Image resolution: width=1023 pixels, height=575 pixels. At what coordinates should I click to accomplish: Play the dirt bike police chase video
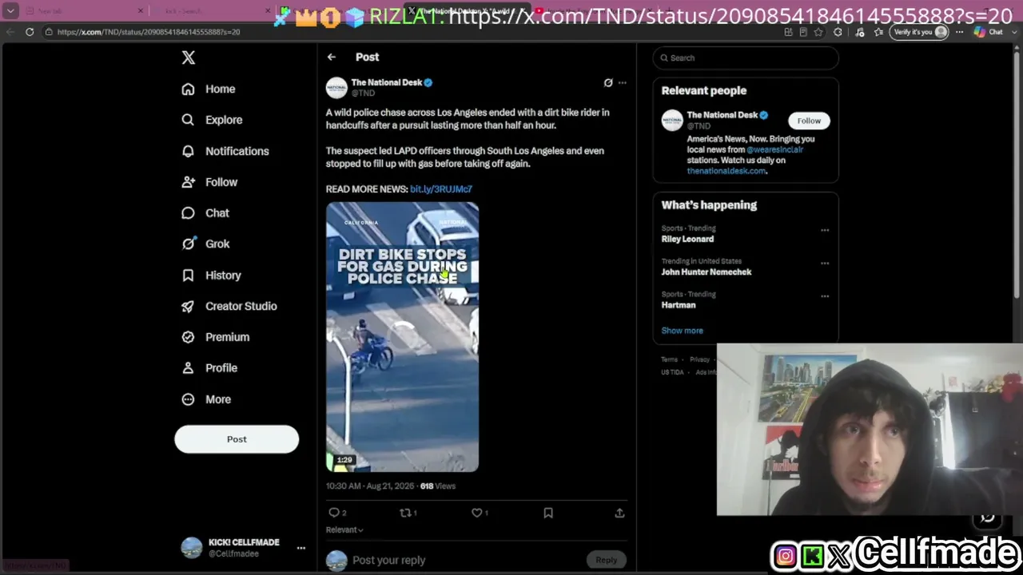pyautogui.click(x=402, y=337)
